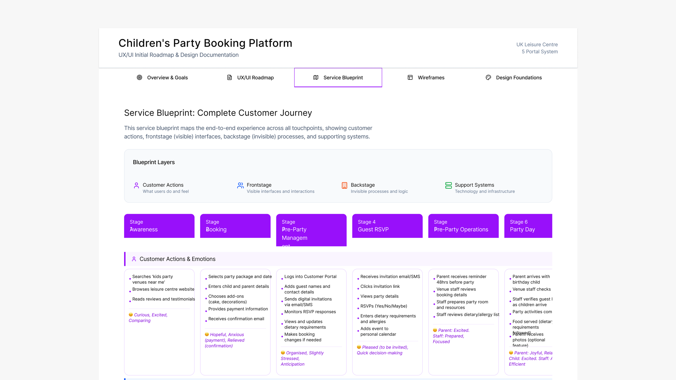This screenshot has height=380, width=676.
Task: Click the emoji beside 'Parent: Excited.'
Action: click(435, 330)
